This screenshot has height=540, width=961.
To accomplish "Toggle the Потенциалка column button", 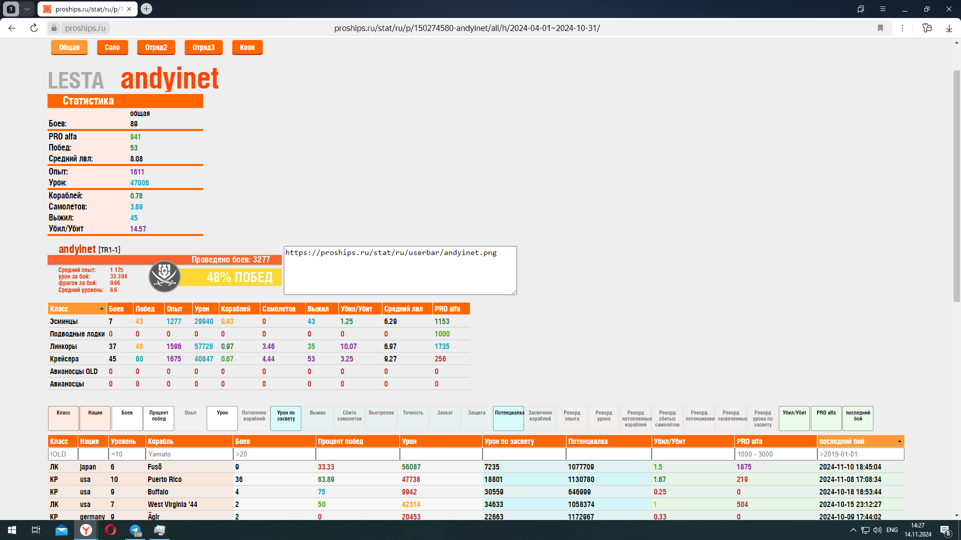I will click(x=509, y=418).
